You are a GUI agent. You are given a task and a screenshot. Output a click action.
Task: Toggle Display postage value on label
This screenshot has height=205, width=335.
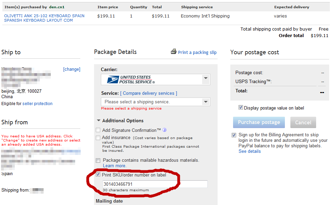[241, 107]
